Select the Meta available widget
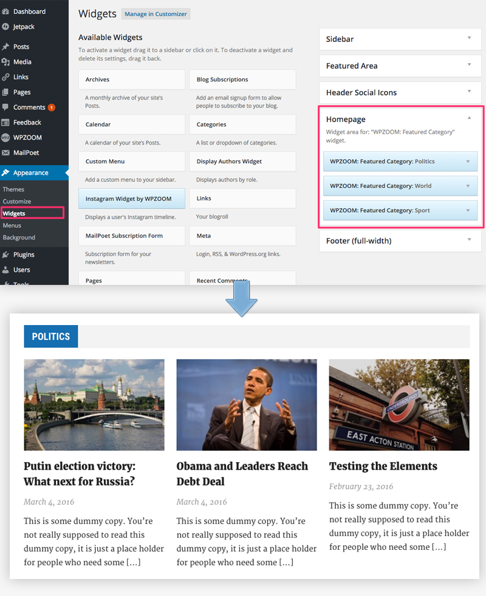The image size is (486, 596). coord(243,236)
